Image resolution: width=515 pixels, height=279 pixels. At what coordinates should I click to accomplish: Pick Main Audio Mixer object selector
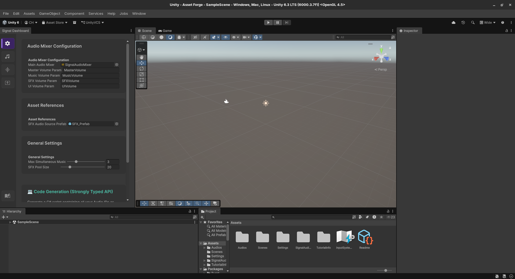click(117, 65)
